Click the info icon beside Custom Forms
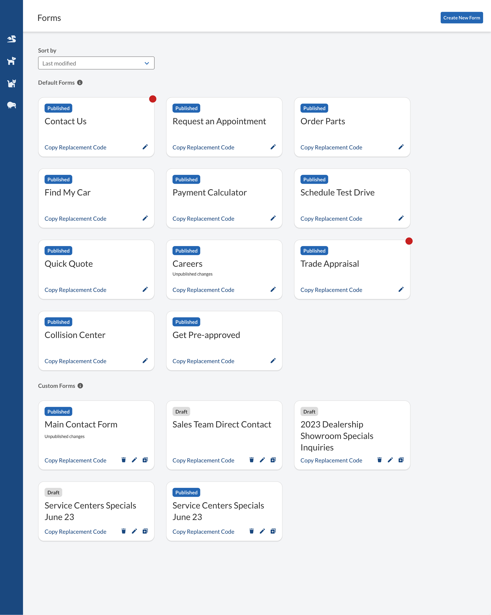This screenshot has height=615, width=491. coord(80,386)
